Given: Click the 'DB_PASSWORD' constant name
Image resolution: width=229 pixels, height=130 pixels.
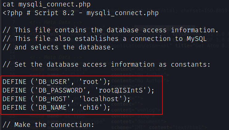Looking at the screenshot, I should [x=61, y=90].
